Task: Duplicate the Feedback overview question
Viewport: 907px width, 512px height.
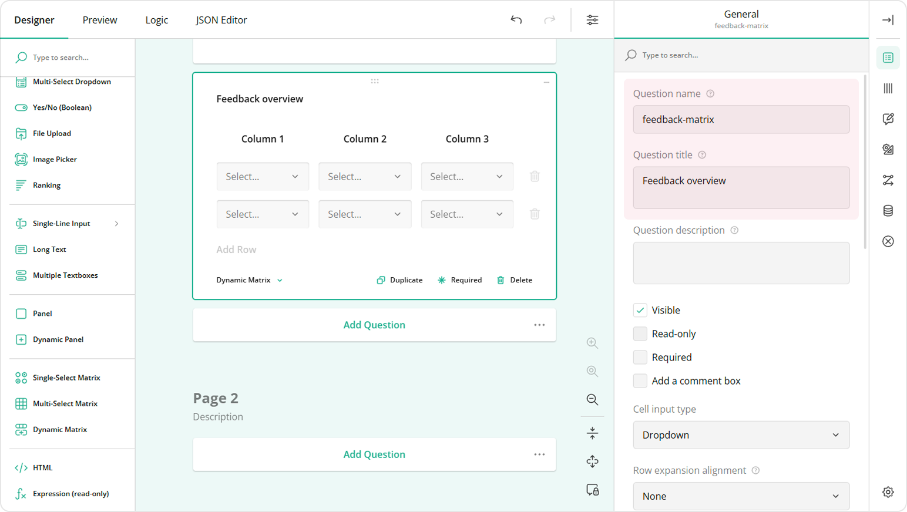Action: [399, 280]
